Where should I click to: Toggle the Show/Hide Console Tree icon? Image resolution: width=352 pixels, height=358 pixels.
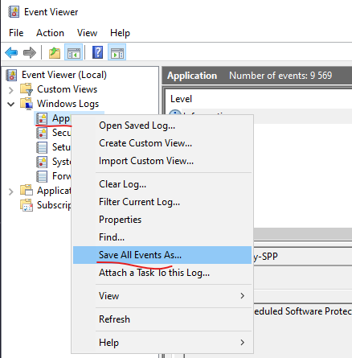click(74, 52)
